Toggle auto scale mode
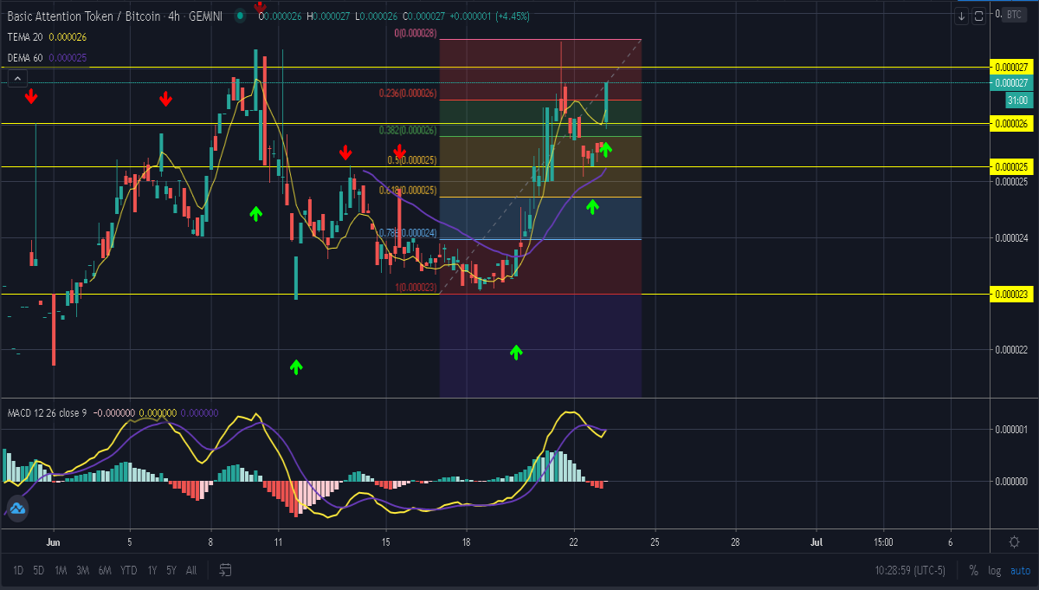The image size is (1039, 590). point(1020,570)
